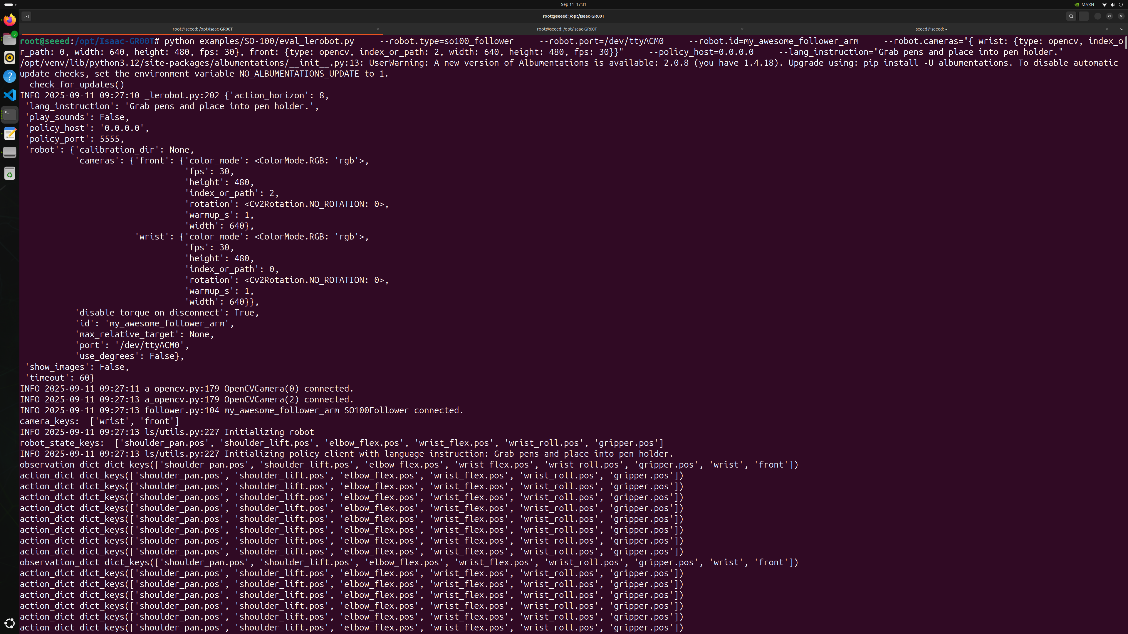Click SO100Follower connected log line
This screenshot has width=1128, height=634.
point(242,410)
